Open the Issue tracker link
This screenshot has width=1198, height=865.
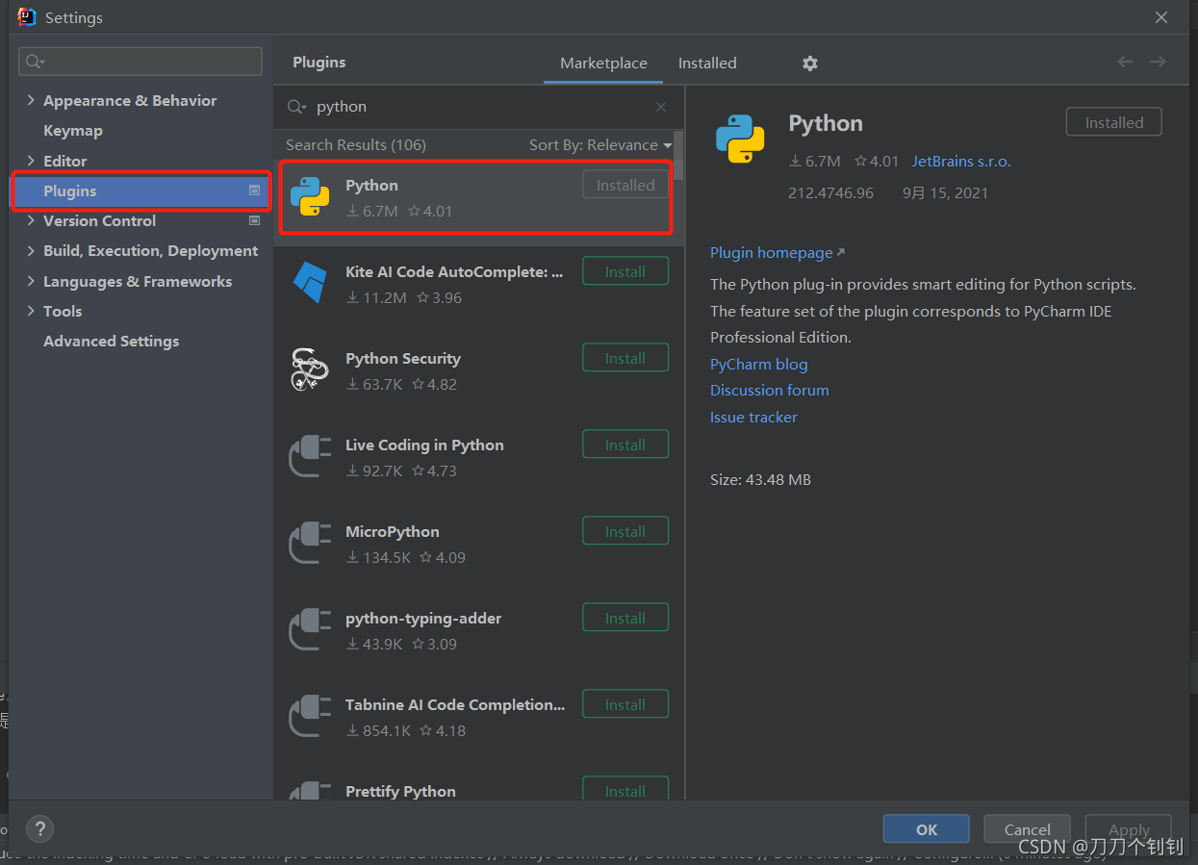(x=753, y=417)
